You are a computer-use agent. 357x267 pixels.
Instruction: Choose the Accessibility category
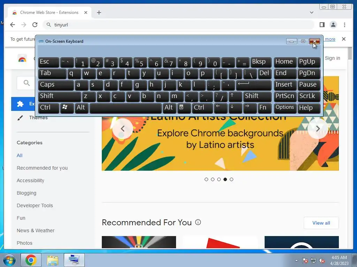pyautogui.click(x=30, y=180)
